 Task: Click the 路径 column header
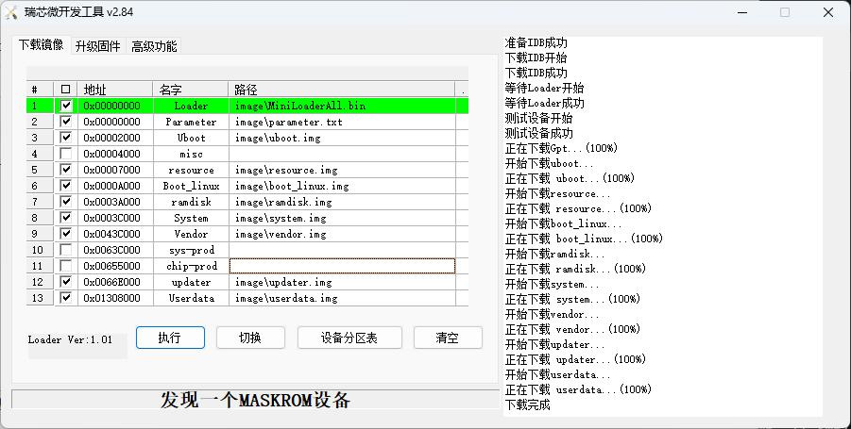point(342,90)
